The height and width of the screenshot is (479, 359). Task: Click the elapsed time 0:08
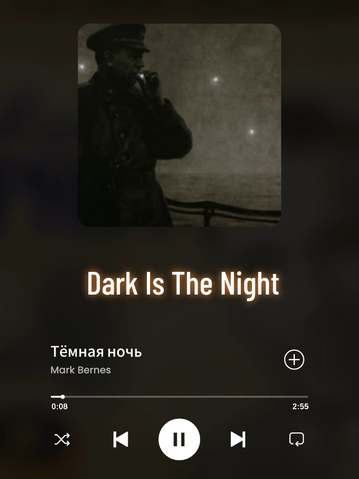point(60,407)
